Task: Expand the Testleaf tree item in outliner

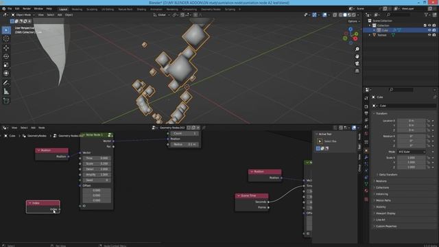Action: pos(370,35)
